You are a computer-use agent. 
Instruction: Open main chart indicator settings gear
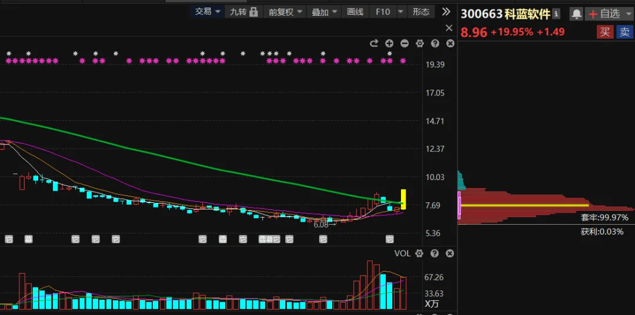(420, 43)
